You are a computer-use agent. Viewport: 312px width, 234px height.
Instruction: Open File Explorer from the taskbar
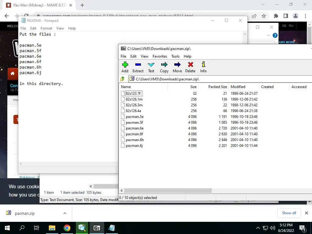coord(52,228)
